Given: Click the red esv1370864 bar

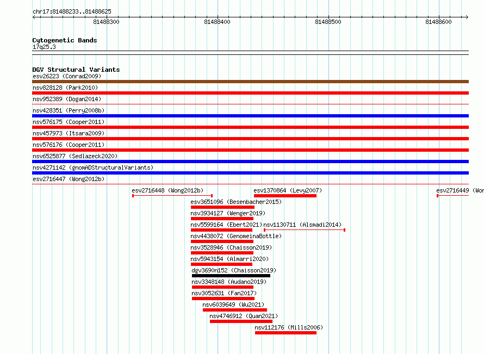Looking at the screenshot, I should [x=285, y=196].
